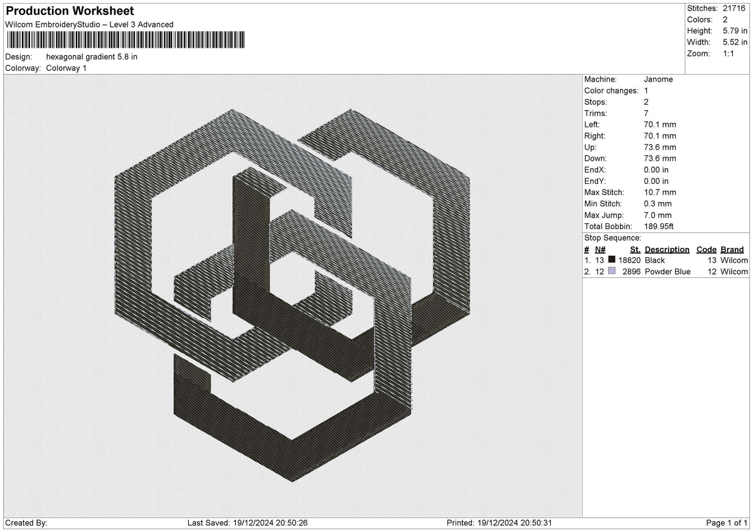Click the 'Stop Sequence:' heading
Image resolution: width=753 pixels, height=532 pixels.
point(612,238)
